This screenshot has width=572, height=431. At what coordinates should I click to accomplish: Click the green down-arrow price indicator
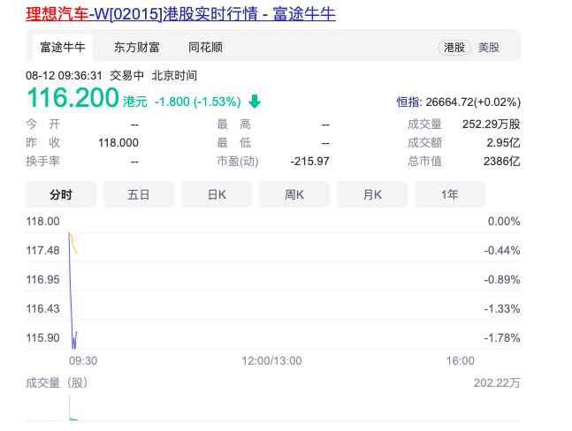[255, 102]
